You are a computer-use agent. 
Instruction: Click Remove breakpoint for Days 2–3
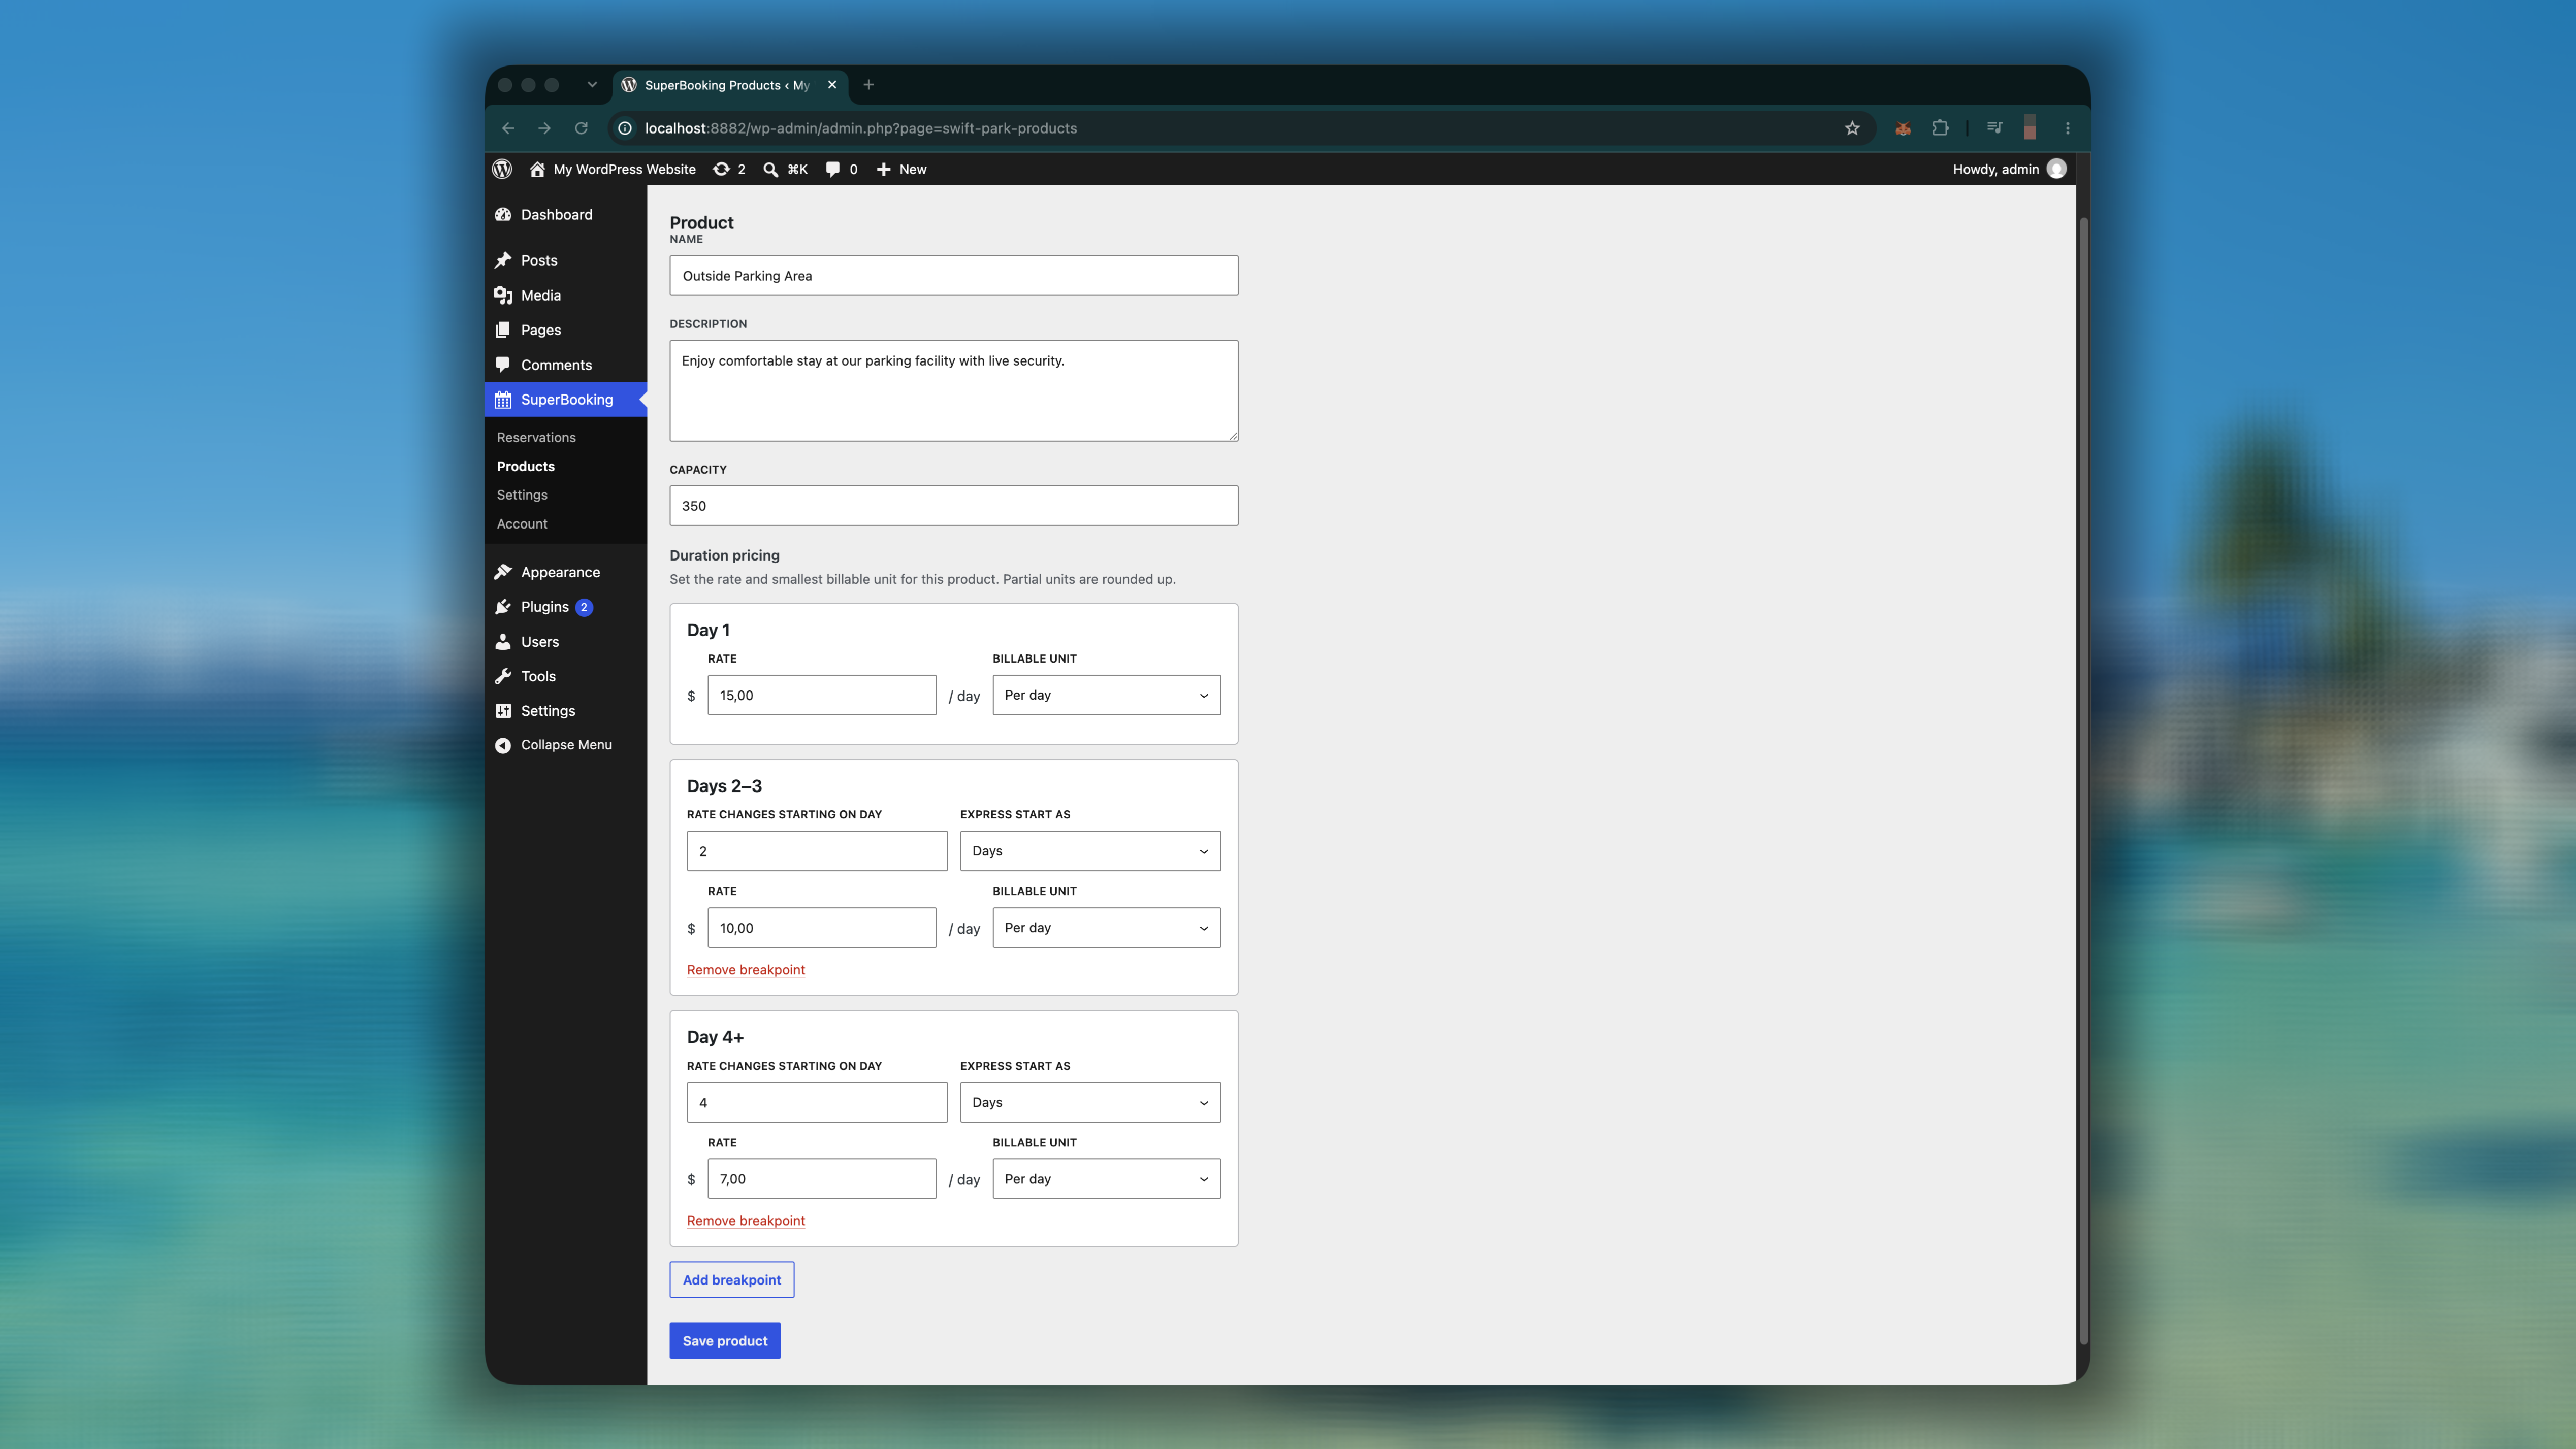click(746, 969)
